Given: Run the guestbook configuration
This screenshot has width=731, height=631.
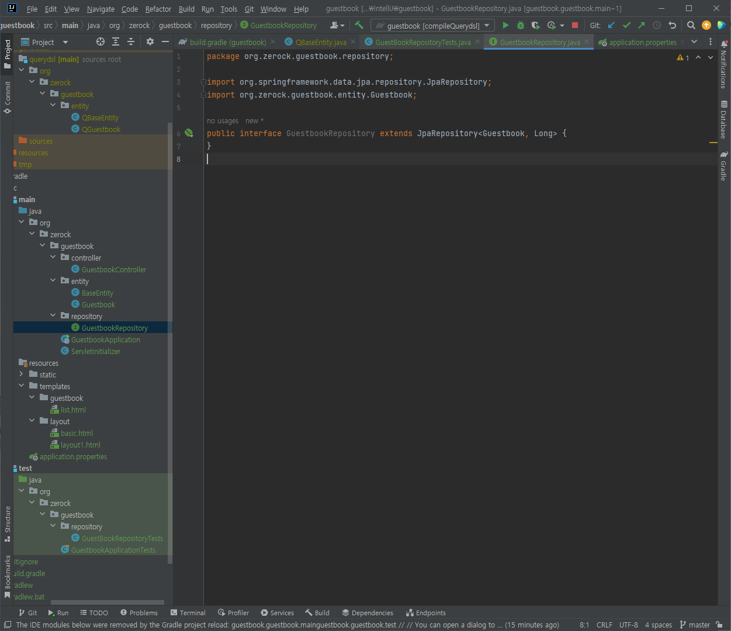Looking at the screenshot, I should pos(505,25).
